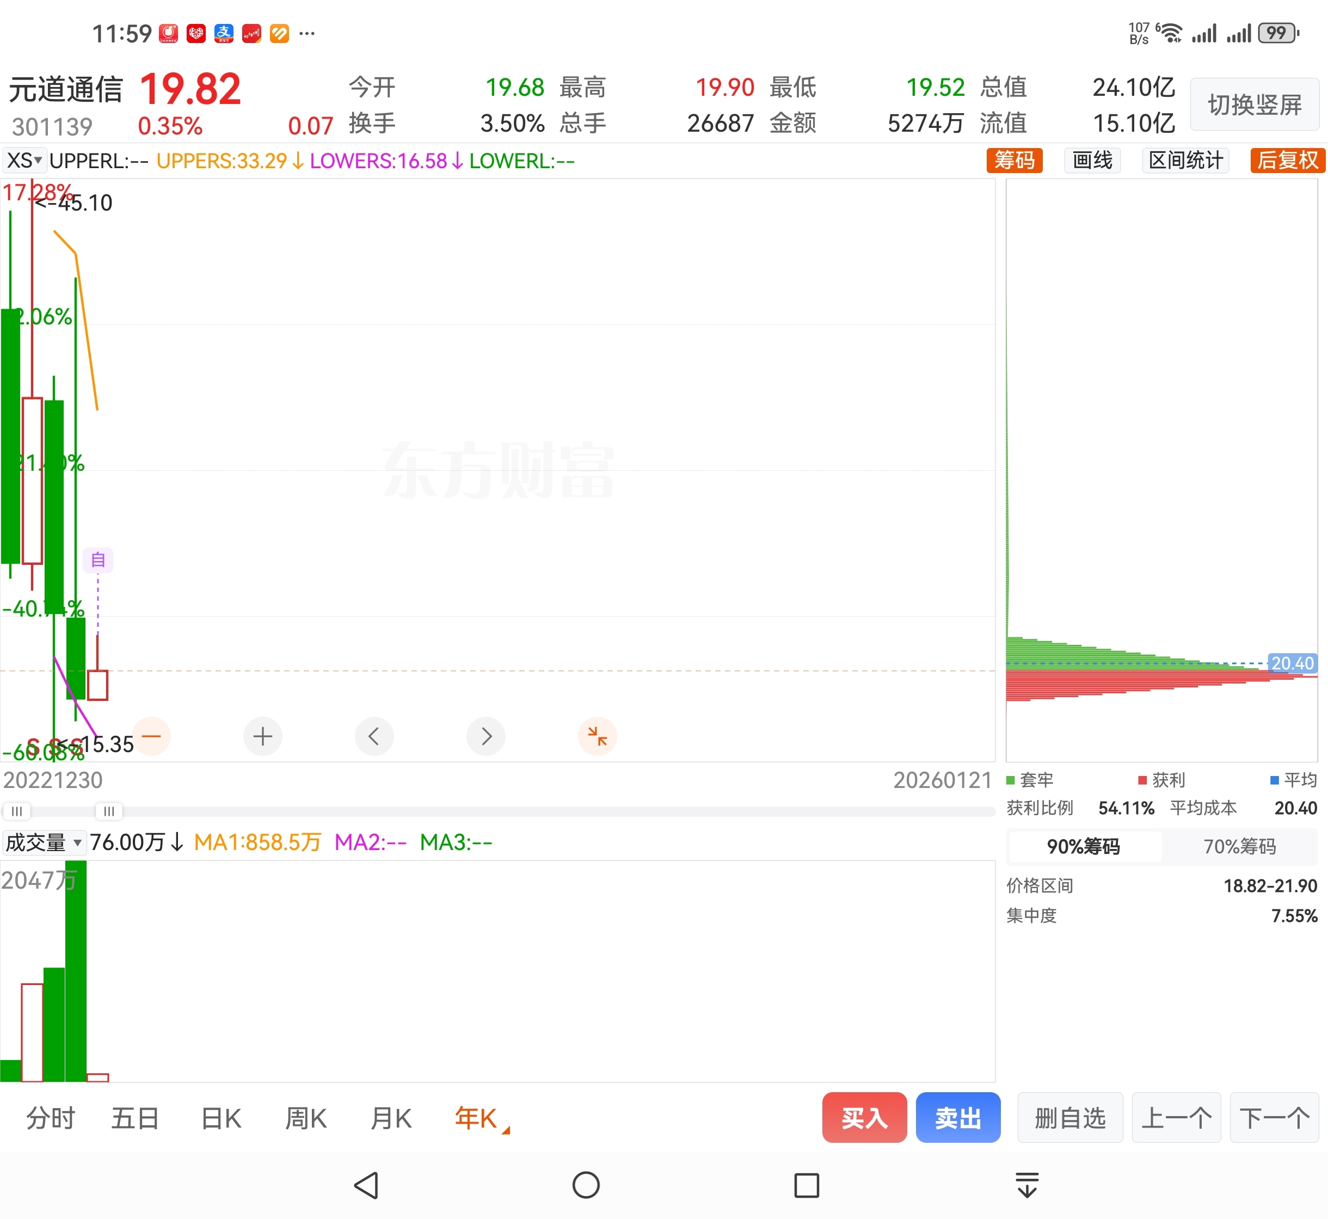The width and height of the screenshot is (1328, 1219).
Task: Click the zoom out minus icon
Action: tap(152, 736)
